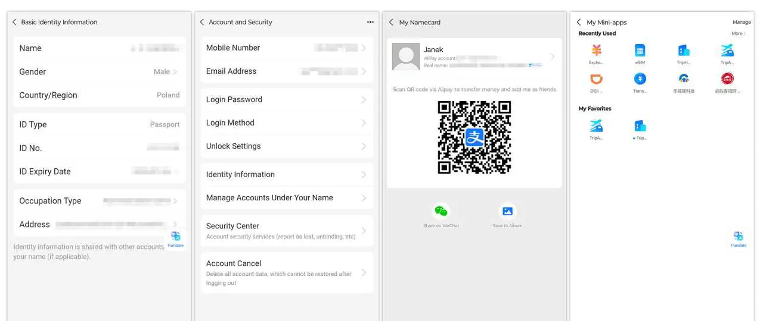Click the 'My Favorites' heading

coord(595,108)
